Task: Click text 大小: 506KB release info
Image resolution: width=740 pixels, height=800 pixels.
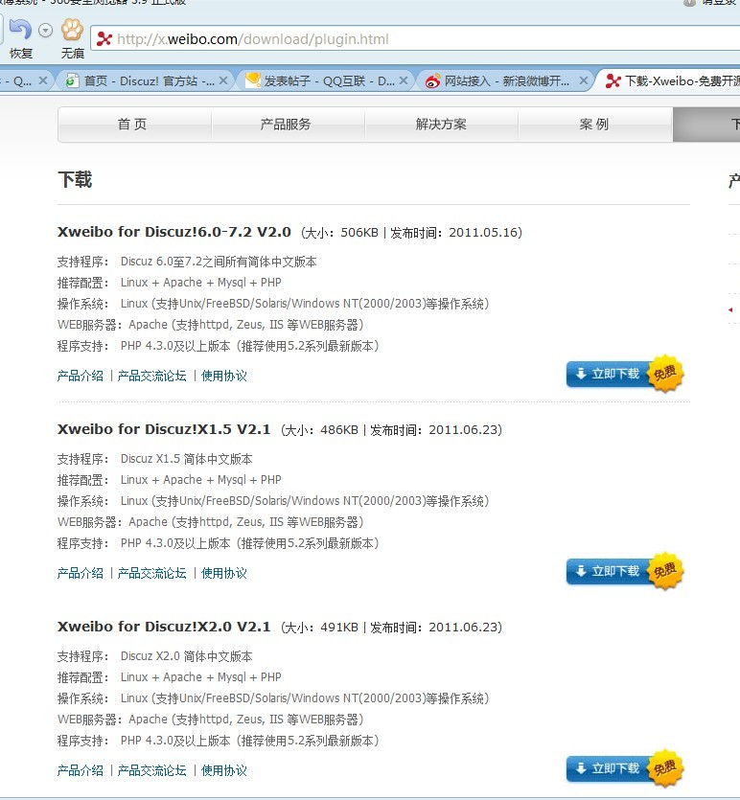Action: 411,233
